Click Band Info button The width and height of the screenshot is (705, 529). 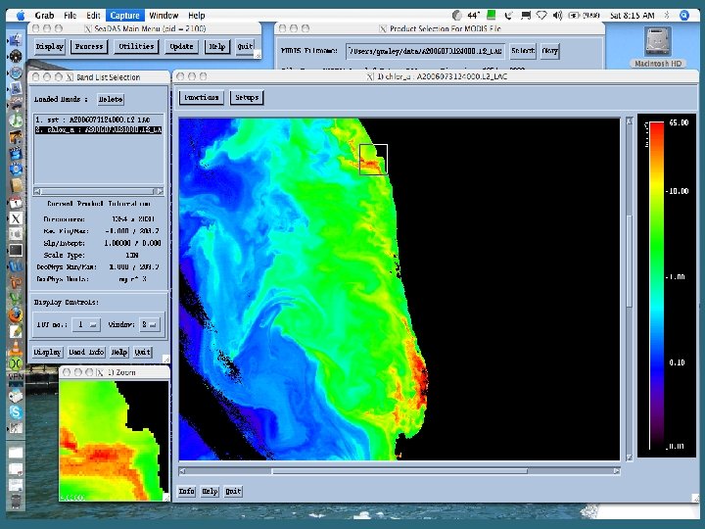coord(86,353)
